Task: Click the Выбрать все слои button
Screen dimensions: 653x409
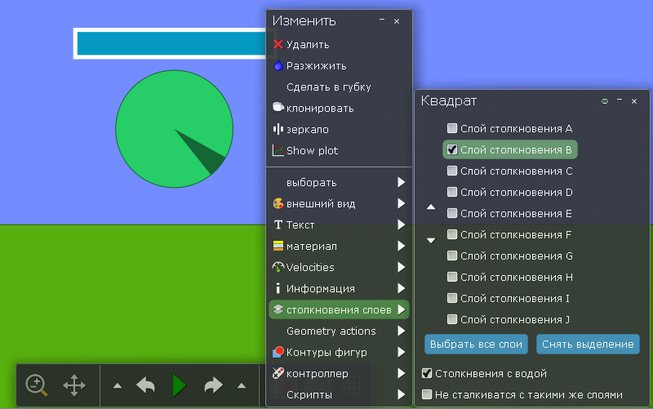Action: [x=476, y=344]
